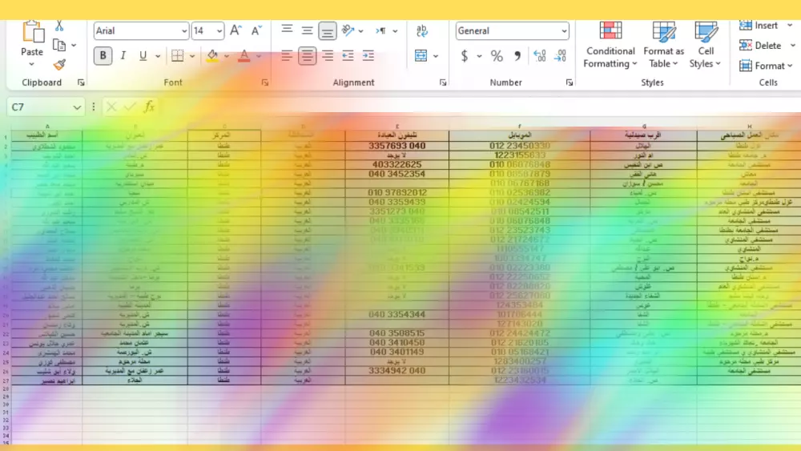This screenshot has height=451, width=801.
Task: Select the cell containing 403322625
Action: pos(397,164)
